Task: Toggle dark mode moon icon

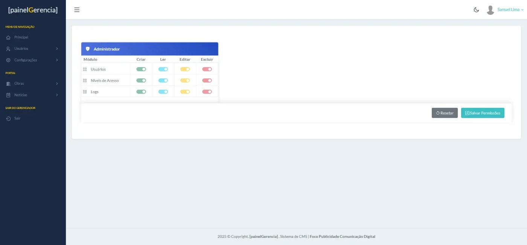Action: 476,10
